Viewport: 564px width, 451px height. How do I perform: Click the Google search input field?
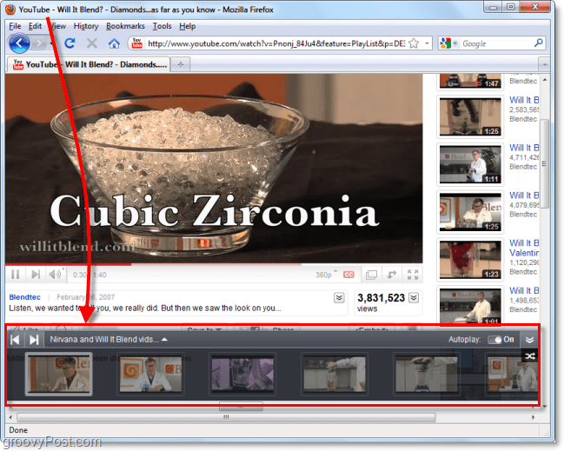click(x=496, y=43)
